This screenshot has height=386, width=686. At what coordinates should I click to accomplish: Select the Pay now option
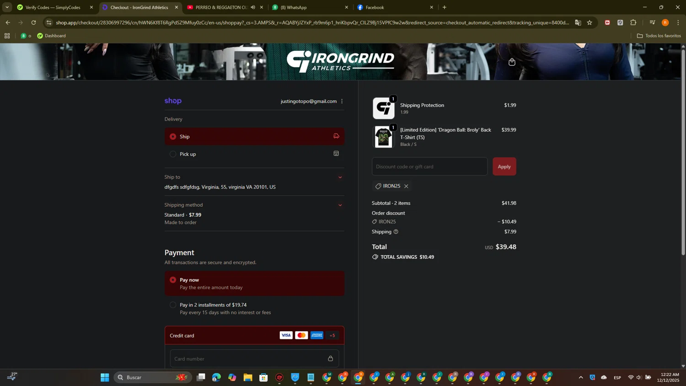point(254,284)
